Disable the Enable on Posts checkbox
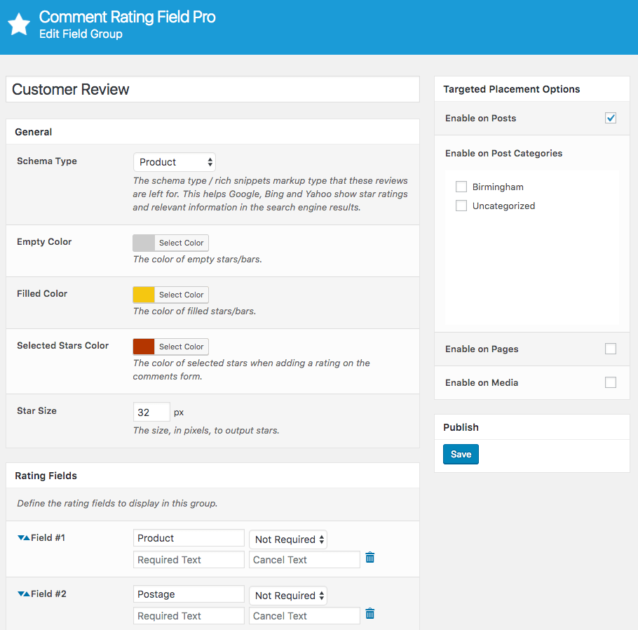Screen dimensions: 638x630 pos(610,118)
